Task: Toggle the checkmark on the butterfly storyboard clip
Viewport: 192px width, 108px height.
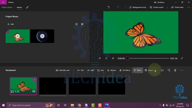Action: tap(34, 80)
